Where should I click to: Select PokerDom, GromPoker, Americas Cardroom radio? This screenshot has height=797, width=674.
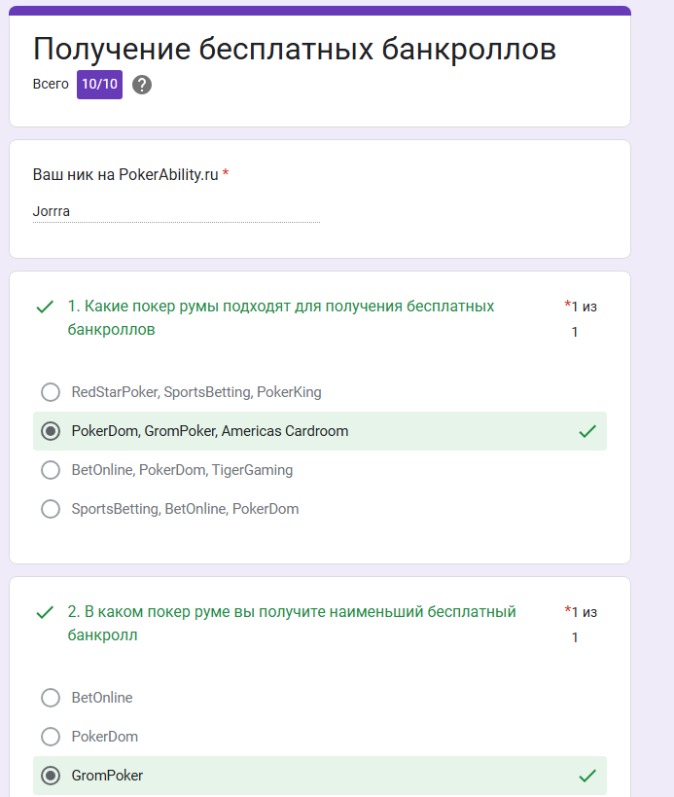[x=51, y=431]
